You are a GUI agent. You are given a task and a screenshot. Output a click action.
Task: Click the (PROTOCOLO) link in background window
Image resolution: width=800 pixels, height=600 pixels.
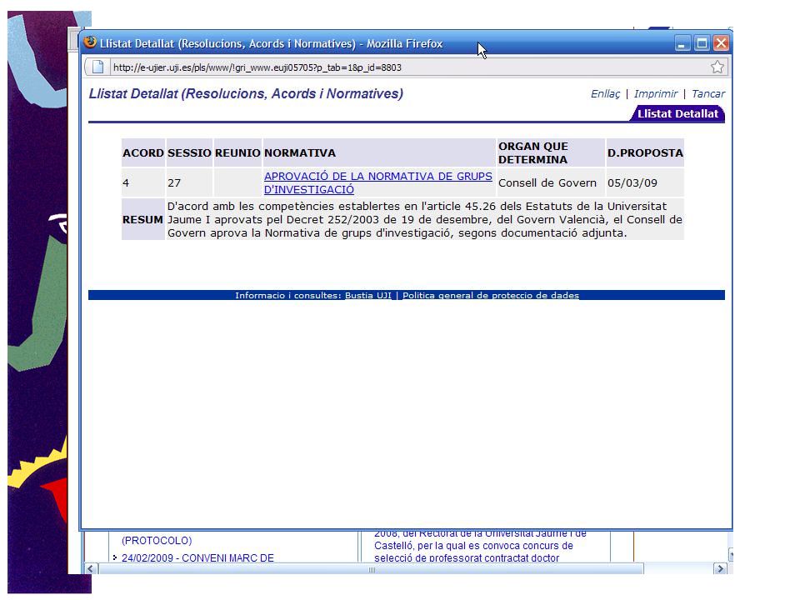[157, 540]
